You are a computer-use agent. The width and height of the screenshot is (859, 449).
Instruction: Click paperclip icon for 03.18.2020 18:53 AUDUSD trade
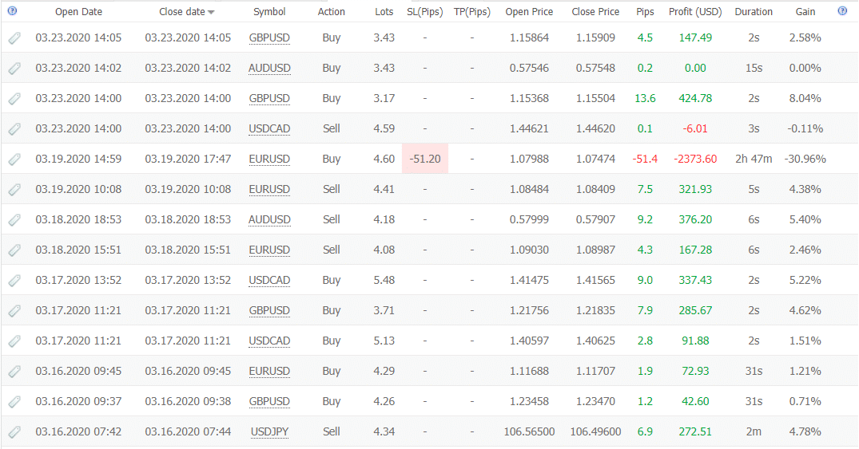(14, 220)
